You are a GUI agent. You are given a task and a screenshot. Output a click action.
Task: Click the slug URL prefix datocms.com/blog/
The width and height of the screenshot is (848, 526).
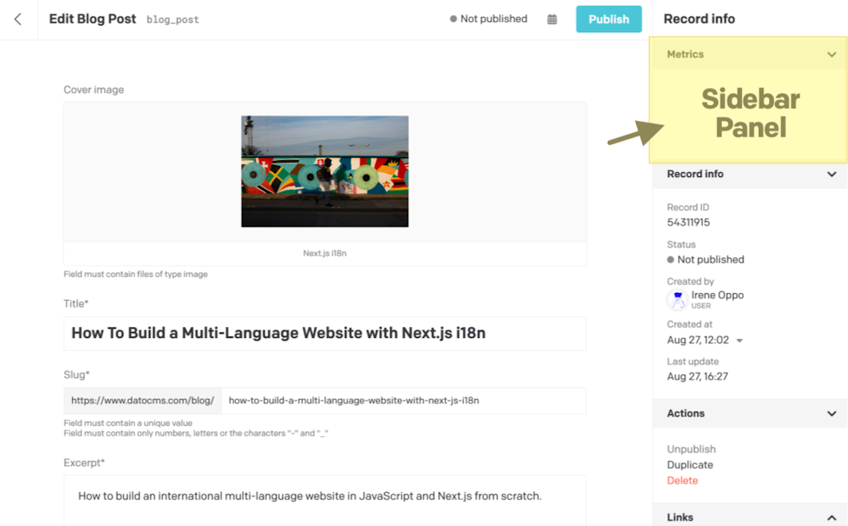click(x=142, y=401)
